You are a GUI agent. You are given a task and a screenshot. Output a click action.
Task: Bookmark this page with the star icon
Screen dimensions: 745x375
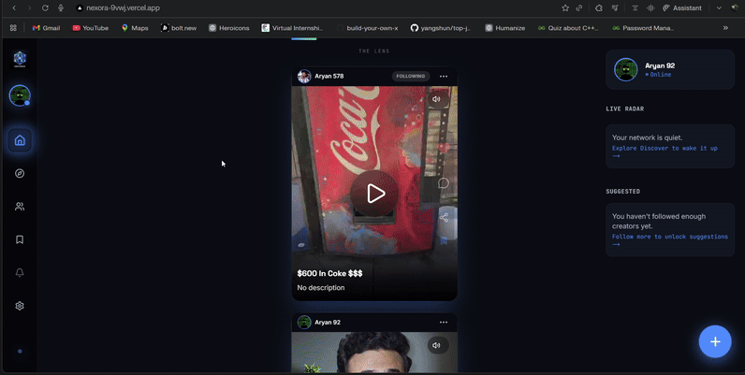565,8
